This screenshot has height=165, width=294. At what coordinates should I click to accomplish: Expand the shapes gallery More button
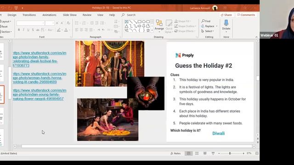click(x=152, y=30)
